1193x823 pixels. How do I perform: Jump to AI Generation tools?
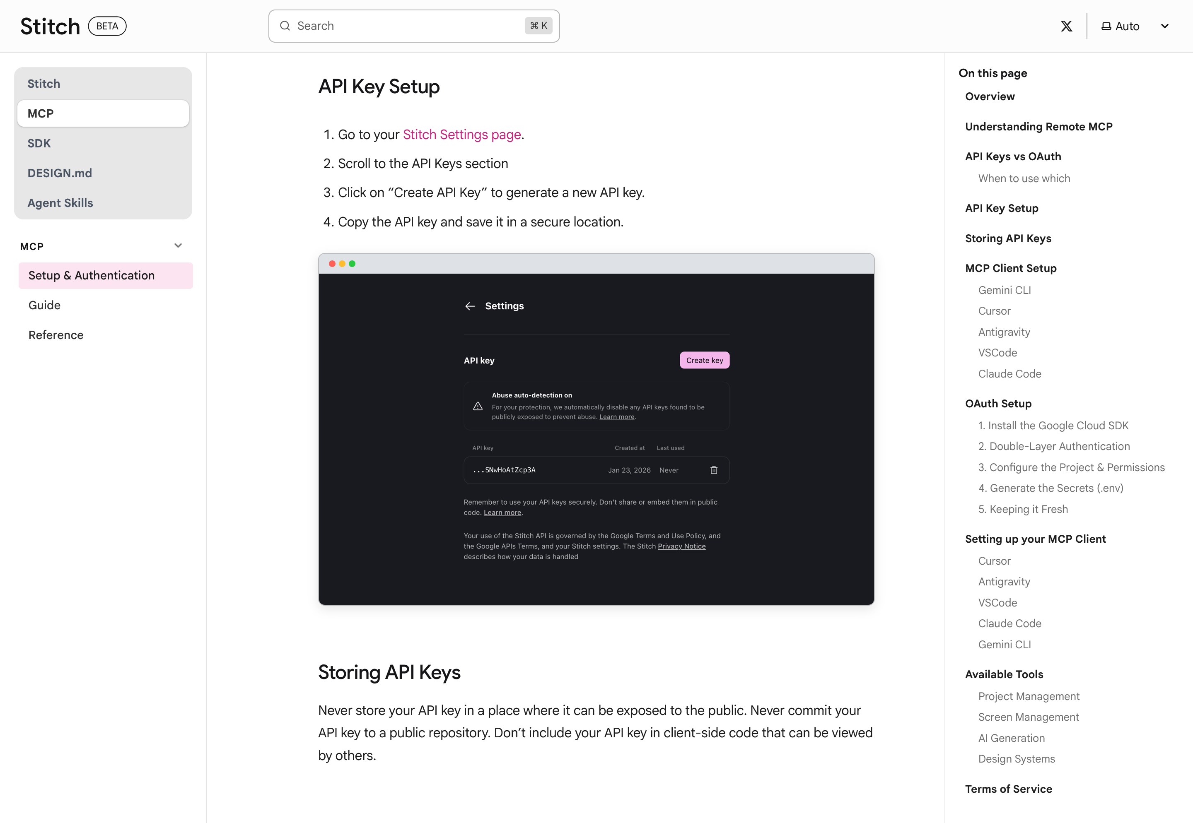pyautogui.click(x=1012, y=738)
